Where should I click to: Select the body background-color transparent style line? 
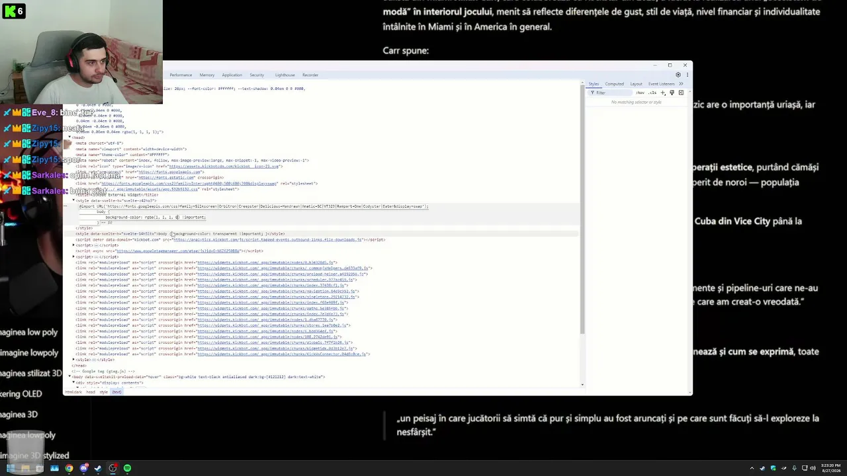tap(180, 234)
